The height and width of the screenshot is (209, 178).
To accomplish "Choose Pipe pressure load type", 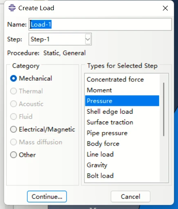I will [x=122, y=133].
